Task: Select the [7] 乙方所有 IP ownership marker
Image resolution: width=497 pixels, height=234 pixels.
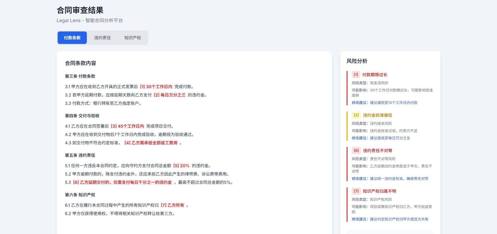Action: pos(174,205)
